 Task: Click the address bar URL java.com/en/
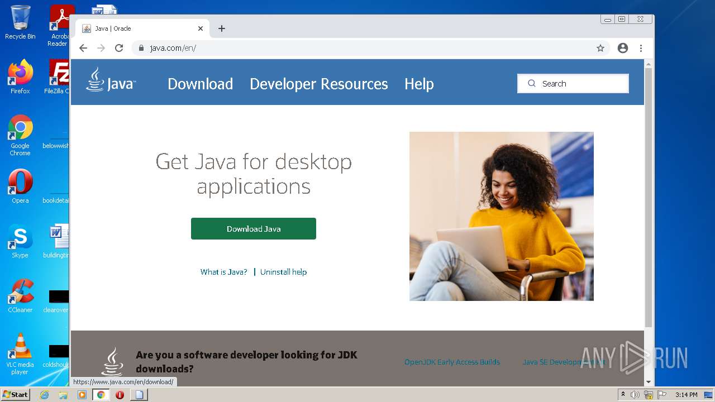[x=173, y=48]
